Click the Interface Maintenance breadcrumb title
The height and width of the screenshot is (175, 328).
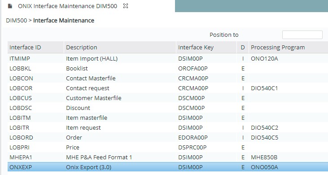tap(64, 21)
